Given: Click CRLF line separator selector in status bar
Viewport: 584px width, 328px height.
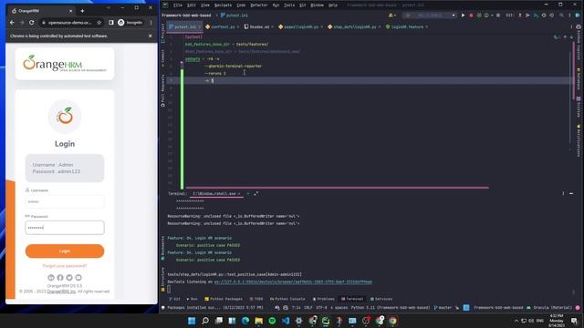Looking at the screenshot, I should point(308,308).
